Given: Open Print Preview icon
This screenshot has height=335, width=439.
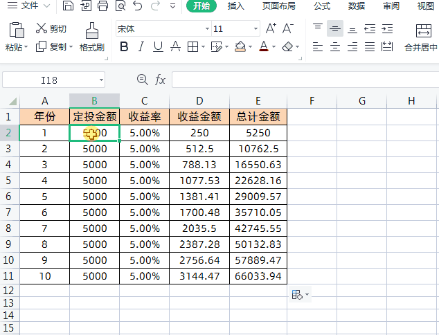Looking at the screenshot, I should click(120, 6).
